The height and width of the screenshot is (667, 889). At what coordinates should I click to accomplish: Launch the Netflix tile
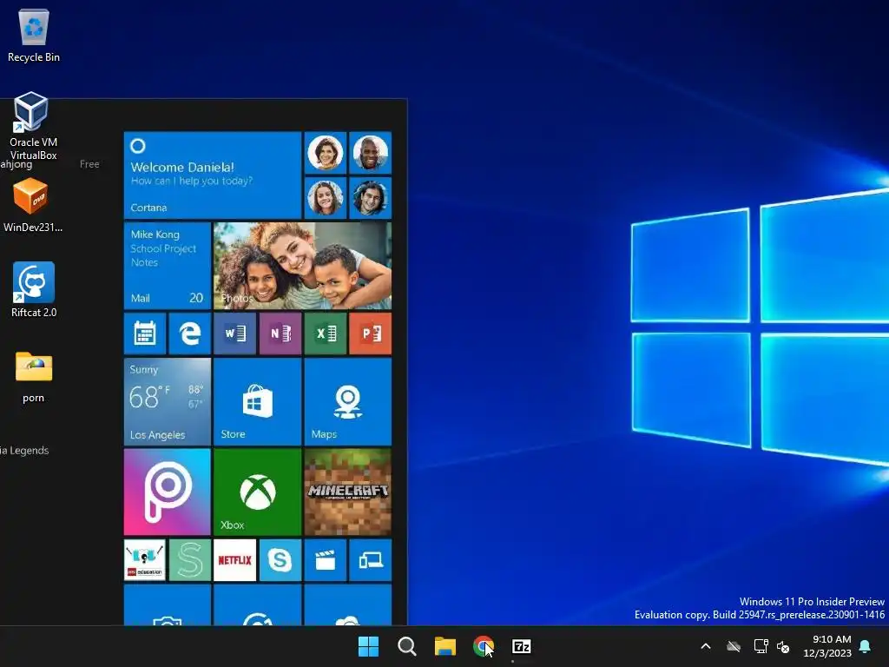tap(234, 560)
